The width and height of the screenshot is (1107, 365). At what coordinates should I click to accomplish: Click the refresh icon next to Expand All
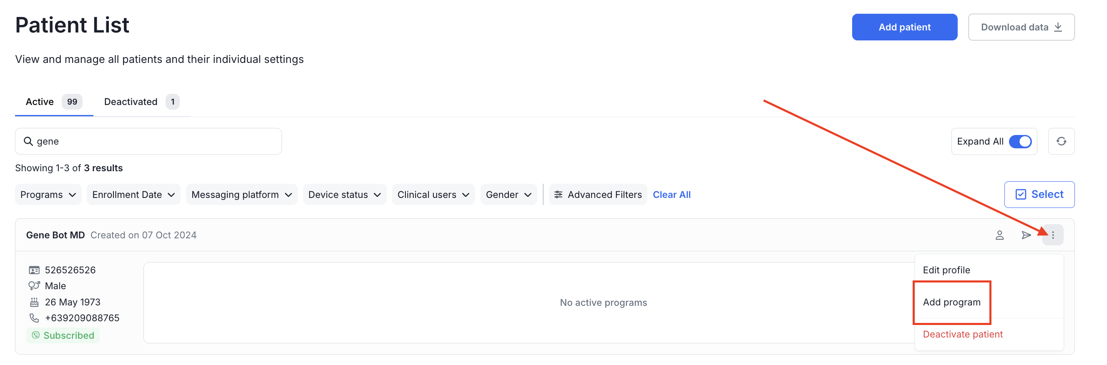(x=1061, y=141)
